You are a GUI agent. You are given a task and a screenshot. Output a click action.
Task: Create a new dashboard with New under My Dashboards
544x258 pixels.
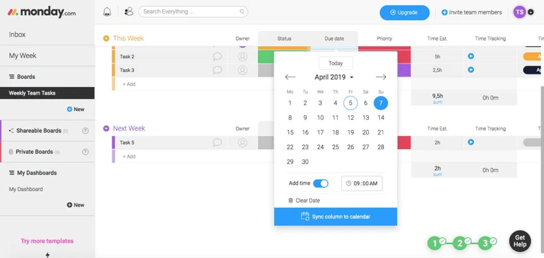coord(76,205)
